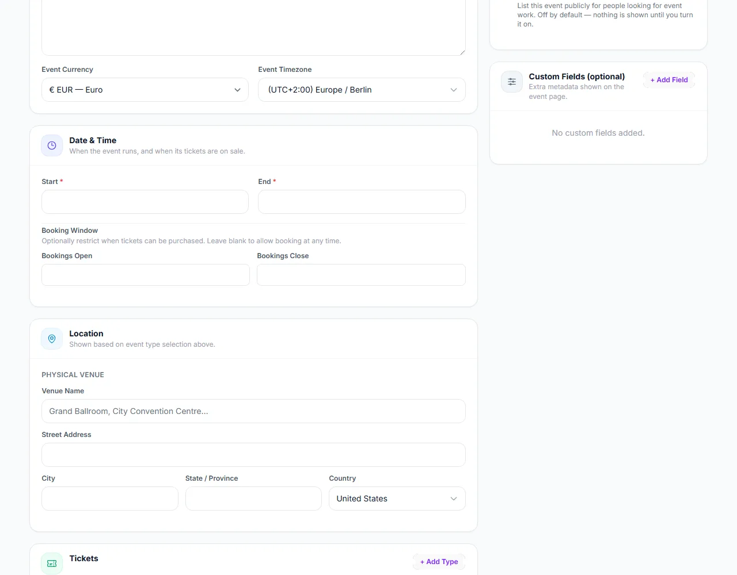This screenshot has width=737, height=575.
Task: Focus the Start date input field
Action: [x=145, y=202]
